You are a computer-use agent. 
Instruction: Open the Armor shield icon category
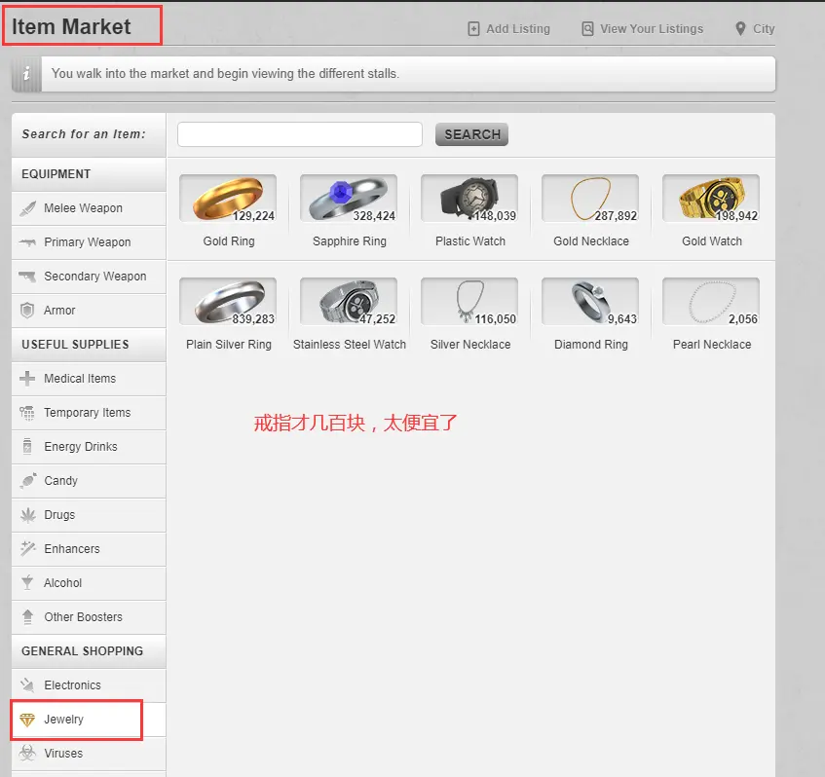point(27,311)
